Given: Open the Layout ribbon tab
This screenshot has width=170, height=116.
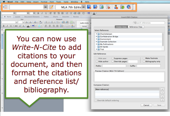Looking at the screenshot, I should (18, 17).
